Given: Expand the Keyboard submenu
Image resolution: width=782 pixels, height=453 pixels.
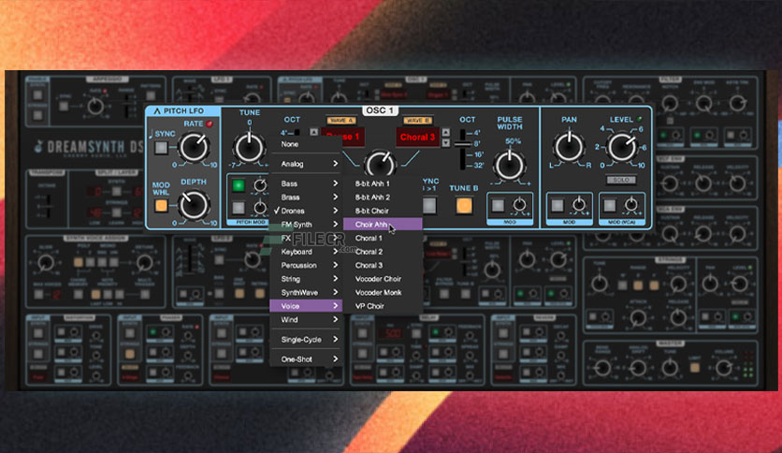Looking at the screenshot, I should point(306,252).
